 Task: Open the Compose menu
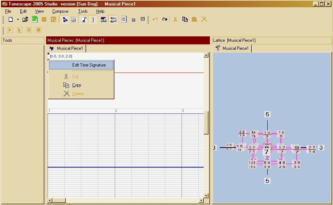[60, 11]
